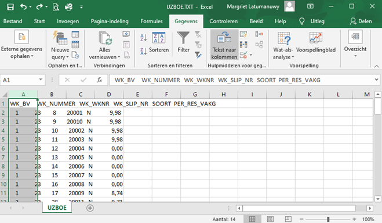Open the Externe gegevens ophalen menu

click(21, 45)
